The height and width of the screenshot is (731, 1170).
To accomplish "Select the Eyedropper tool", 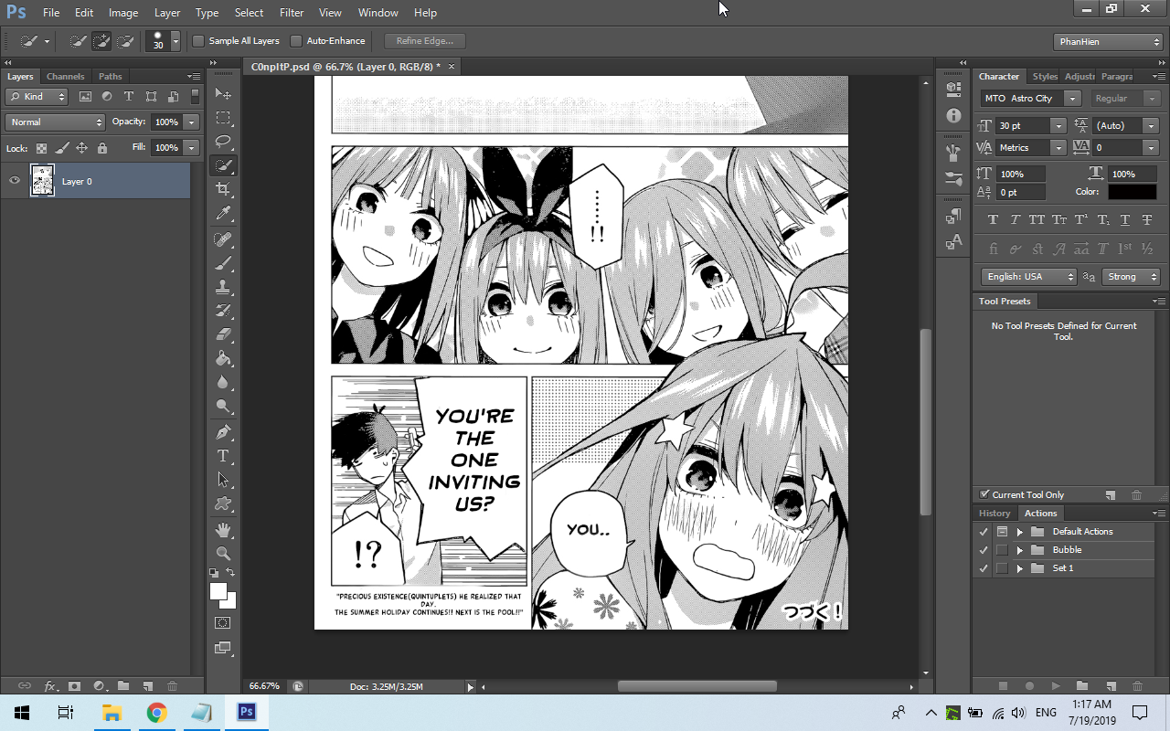I will tap(223, 213).
